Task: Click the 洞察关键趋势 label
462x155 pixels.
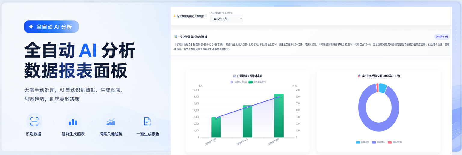Action: coord(111,134)
